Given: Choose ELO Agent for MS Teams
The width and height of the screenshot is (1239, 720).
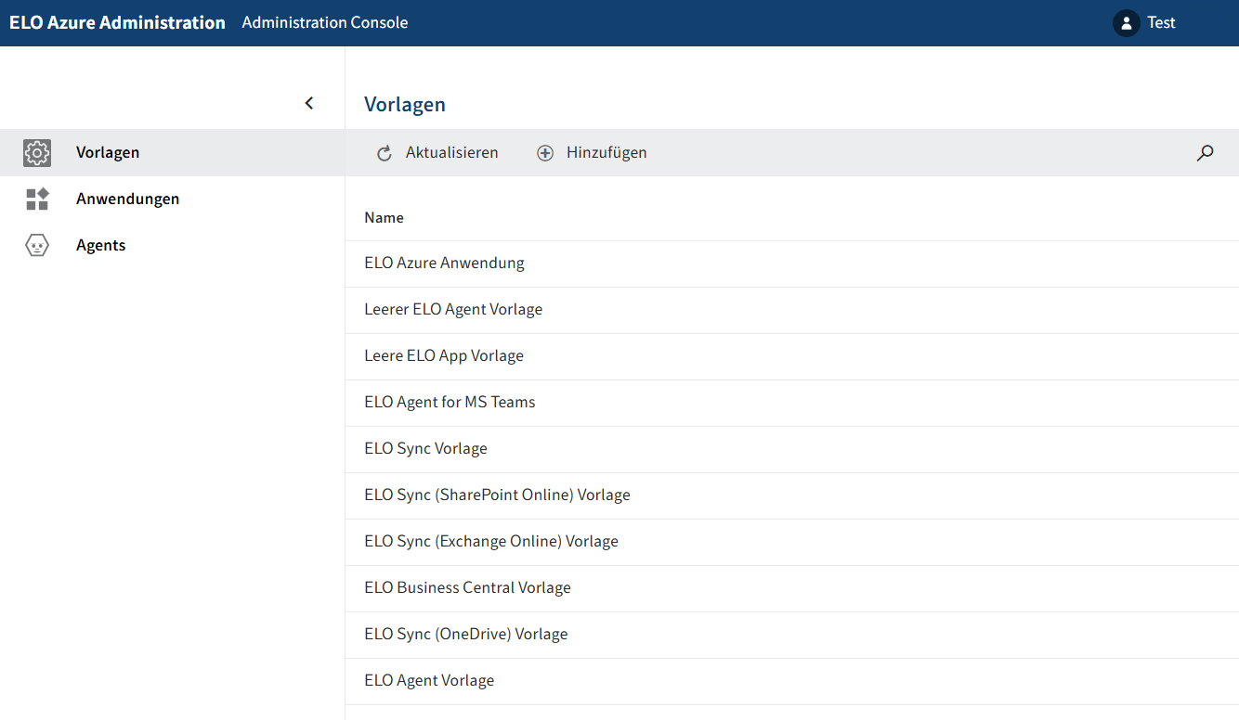Looking at the screenshot, I should pyautogui.click(x=792, y=403).
